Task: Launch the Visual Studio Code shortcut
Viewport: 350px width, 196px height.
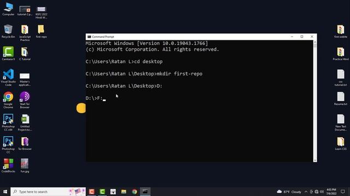Action: click(8, 77)
